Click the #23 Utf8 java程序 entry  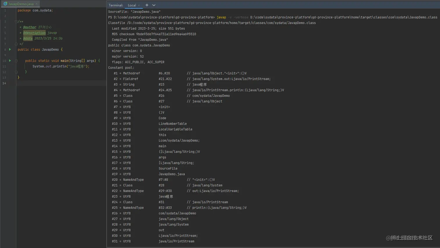click(x=143, y=197)
